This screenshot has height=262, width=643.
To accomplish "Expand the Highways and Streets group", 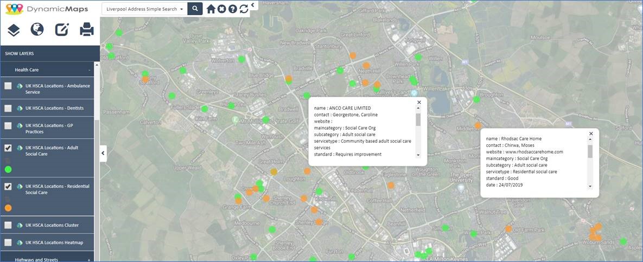I will 89,259.
